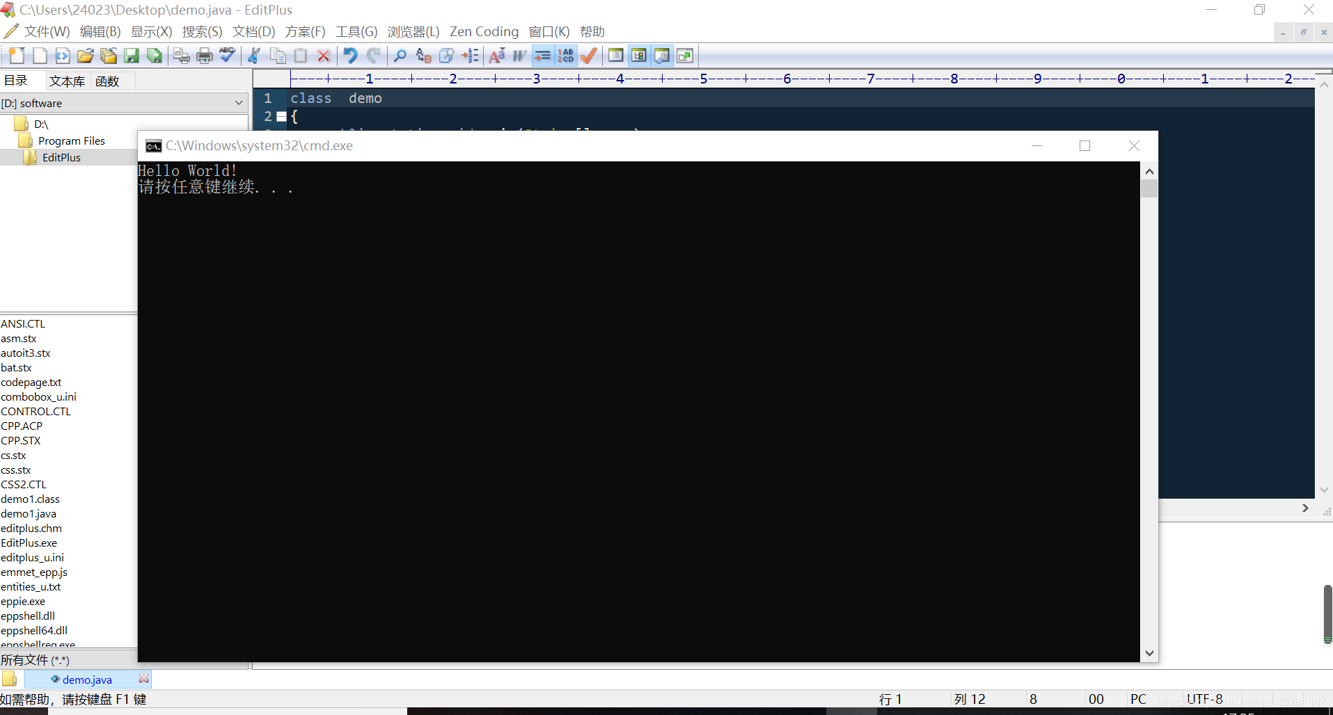This screenshot has height=715, width=1333.
Task: Click the Save floppy disk icon
Action: [x=132, y=56]
